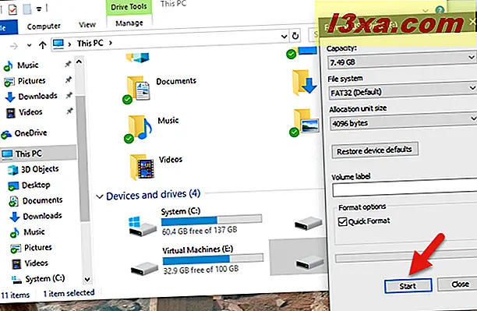Open the Capacity dropdown
477x311 pixels.
[402, 61]
